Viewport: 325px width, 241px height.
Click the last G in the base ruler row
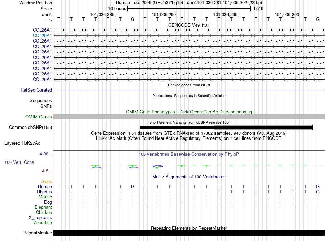click(317, 19)
